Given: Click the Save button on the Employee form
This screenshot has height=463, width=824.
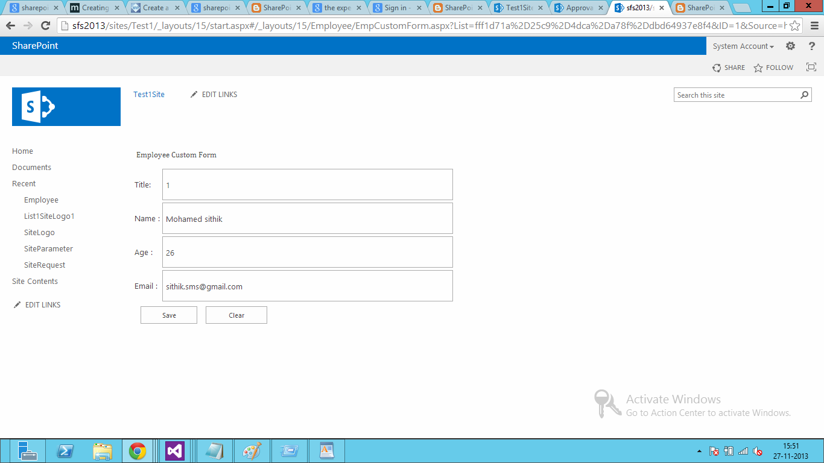Looking at the screenshot, I should tap(168, 315).
